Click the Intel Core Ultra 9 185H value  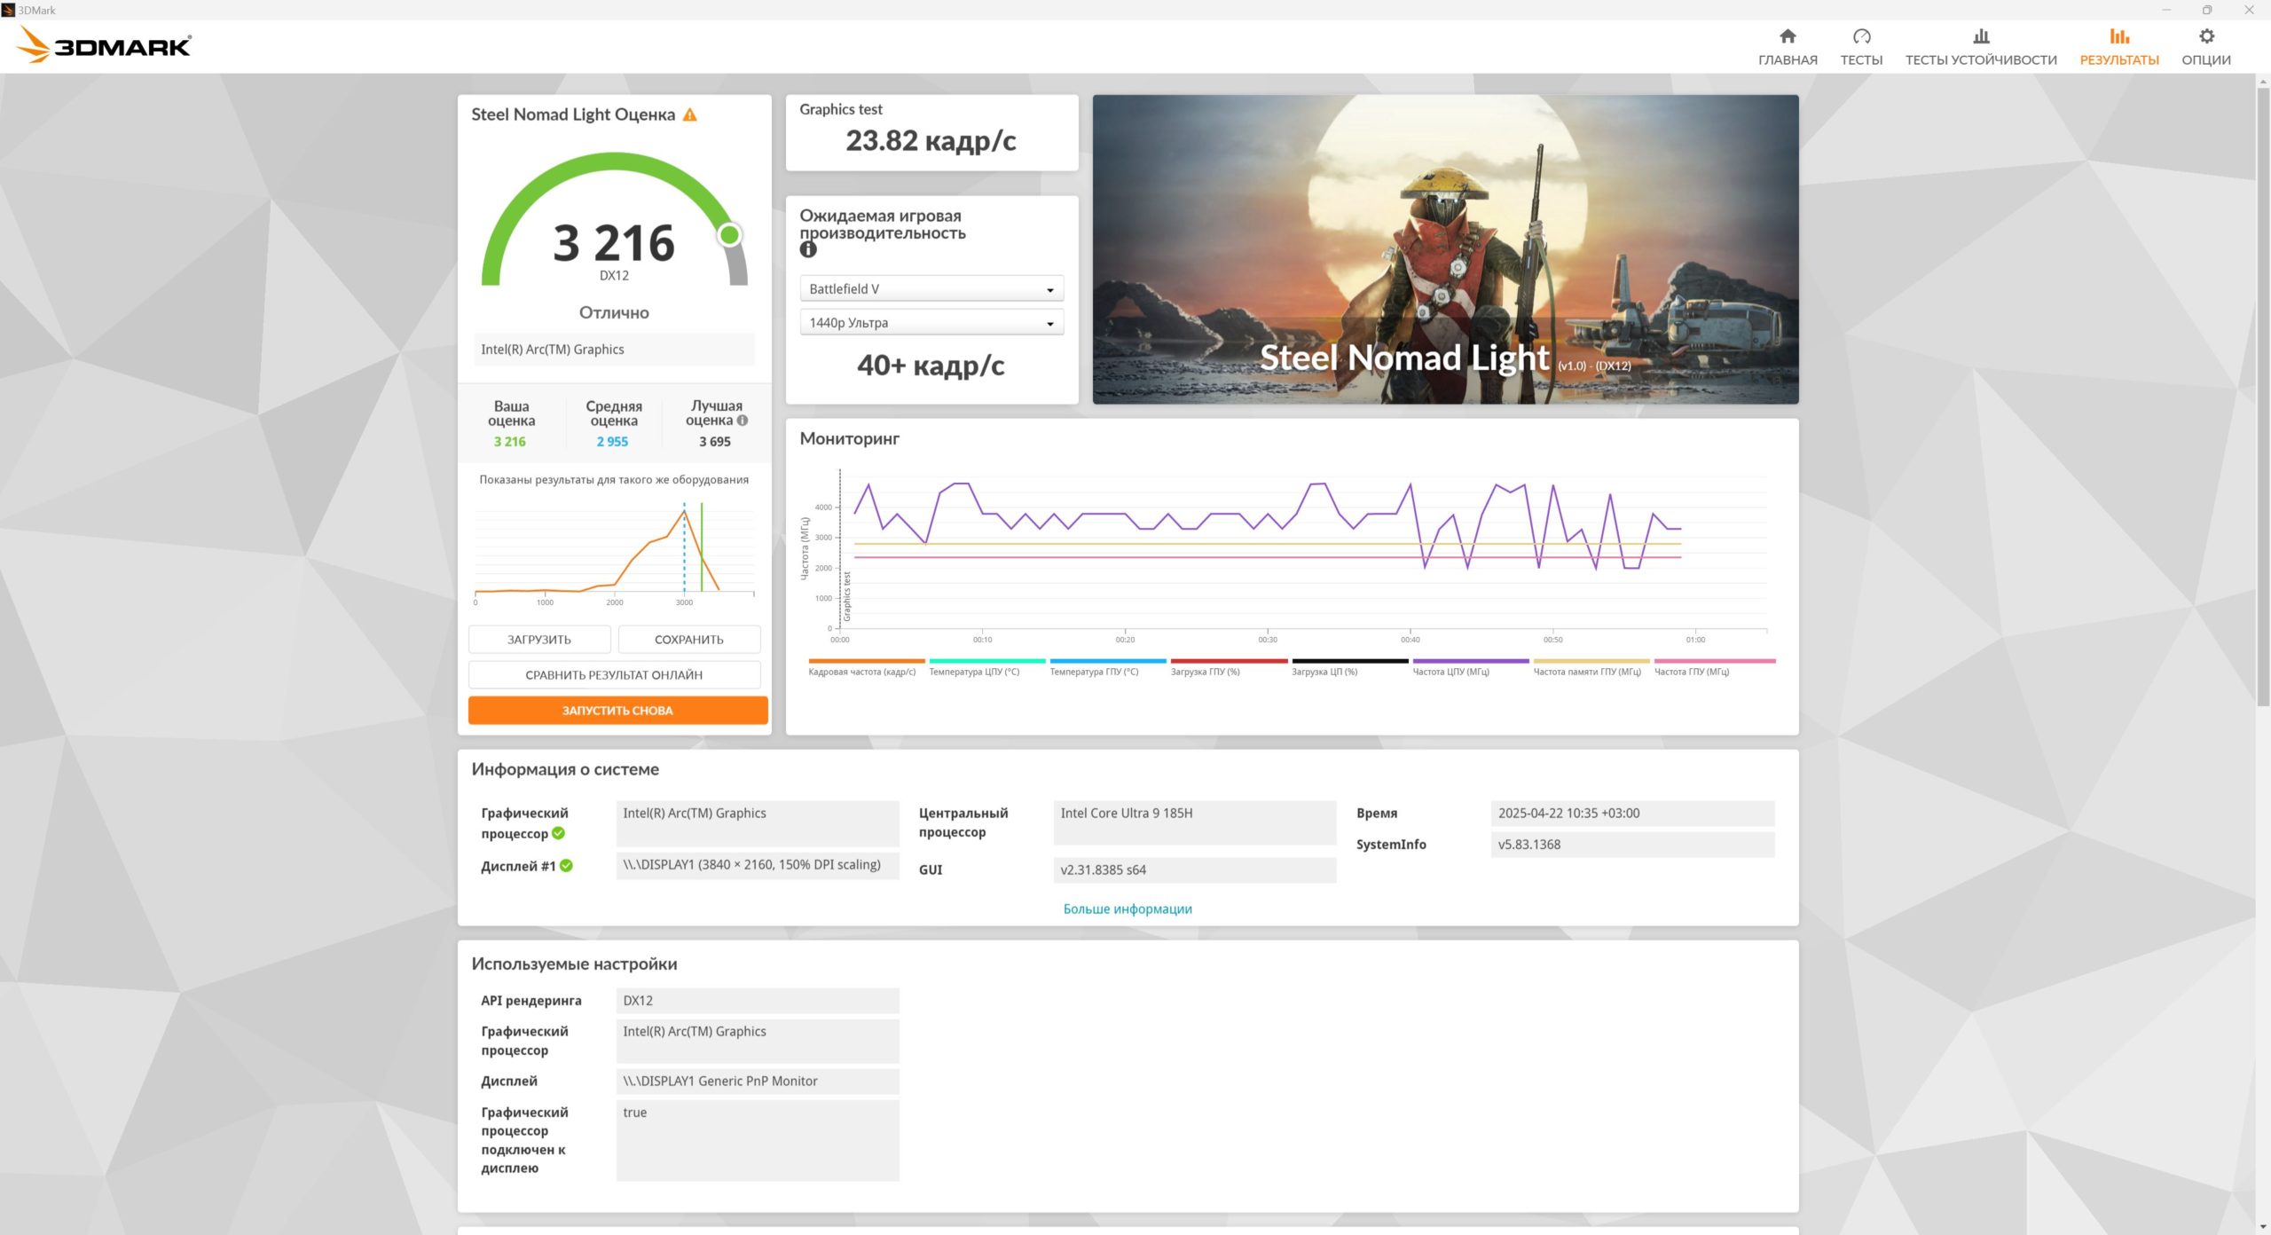[1195, 822]
